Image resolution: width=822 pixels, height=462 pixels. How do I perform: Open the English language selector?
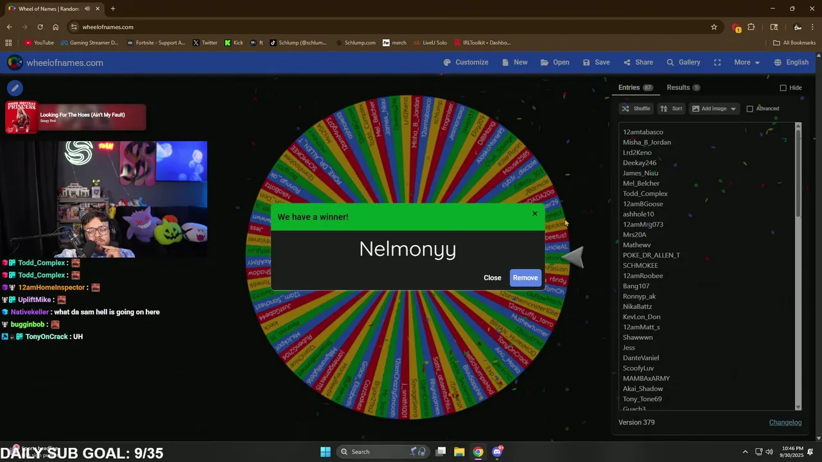click(x=791, y=62)
